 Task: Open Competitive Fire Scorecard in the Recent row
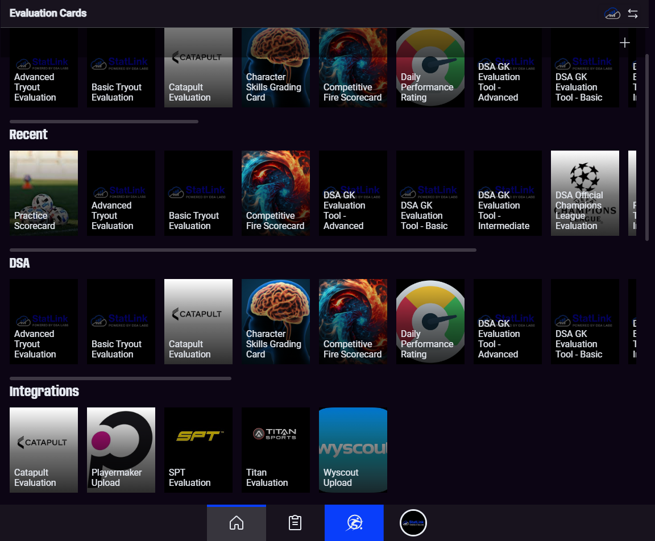(x=276, y=193)
